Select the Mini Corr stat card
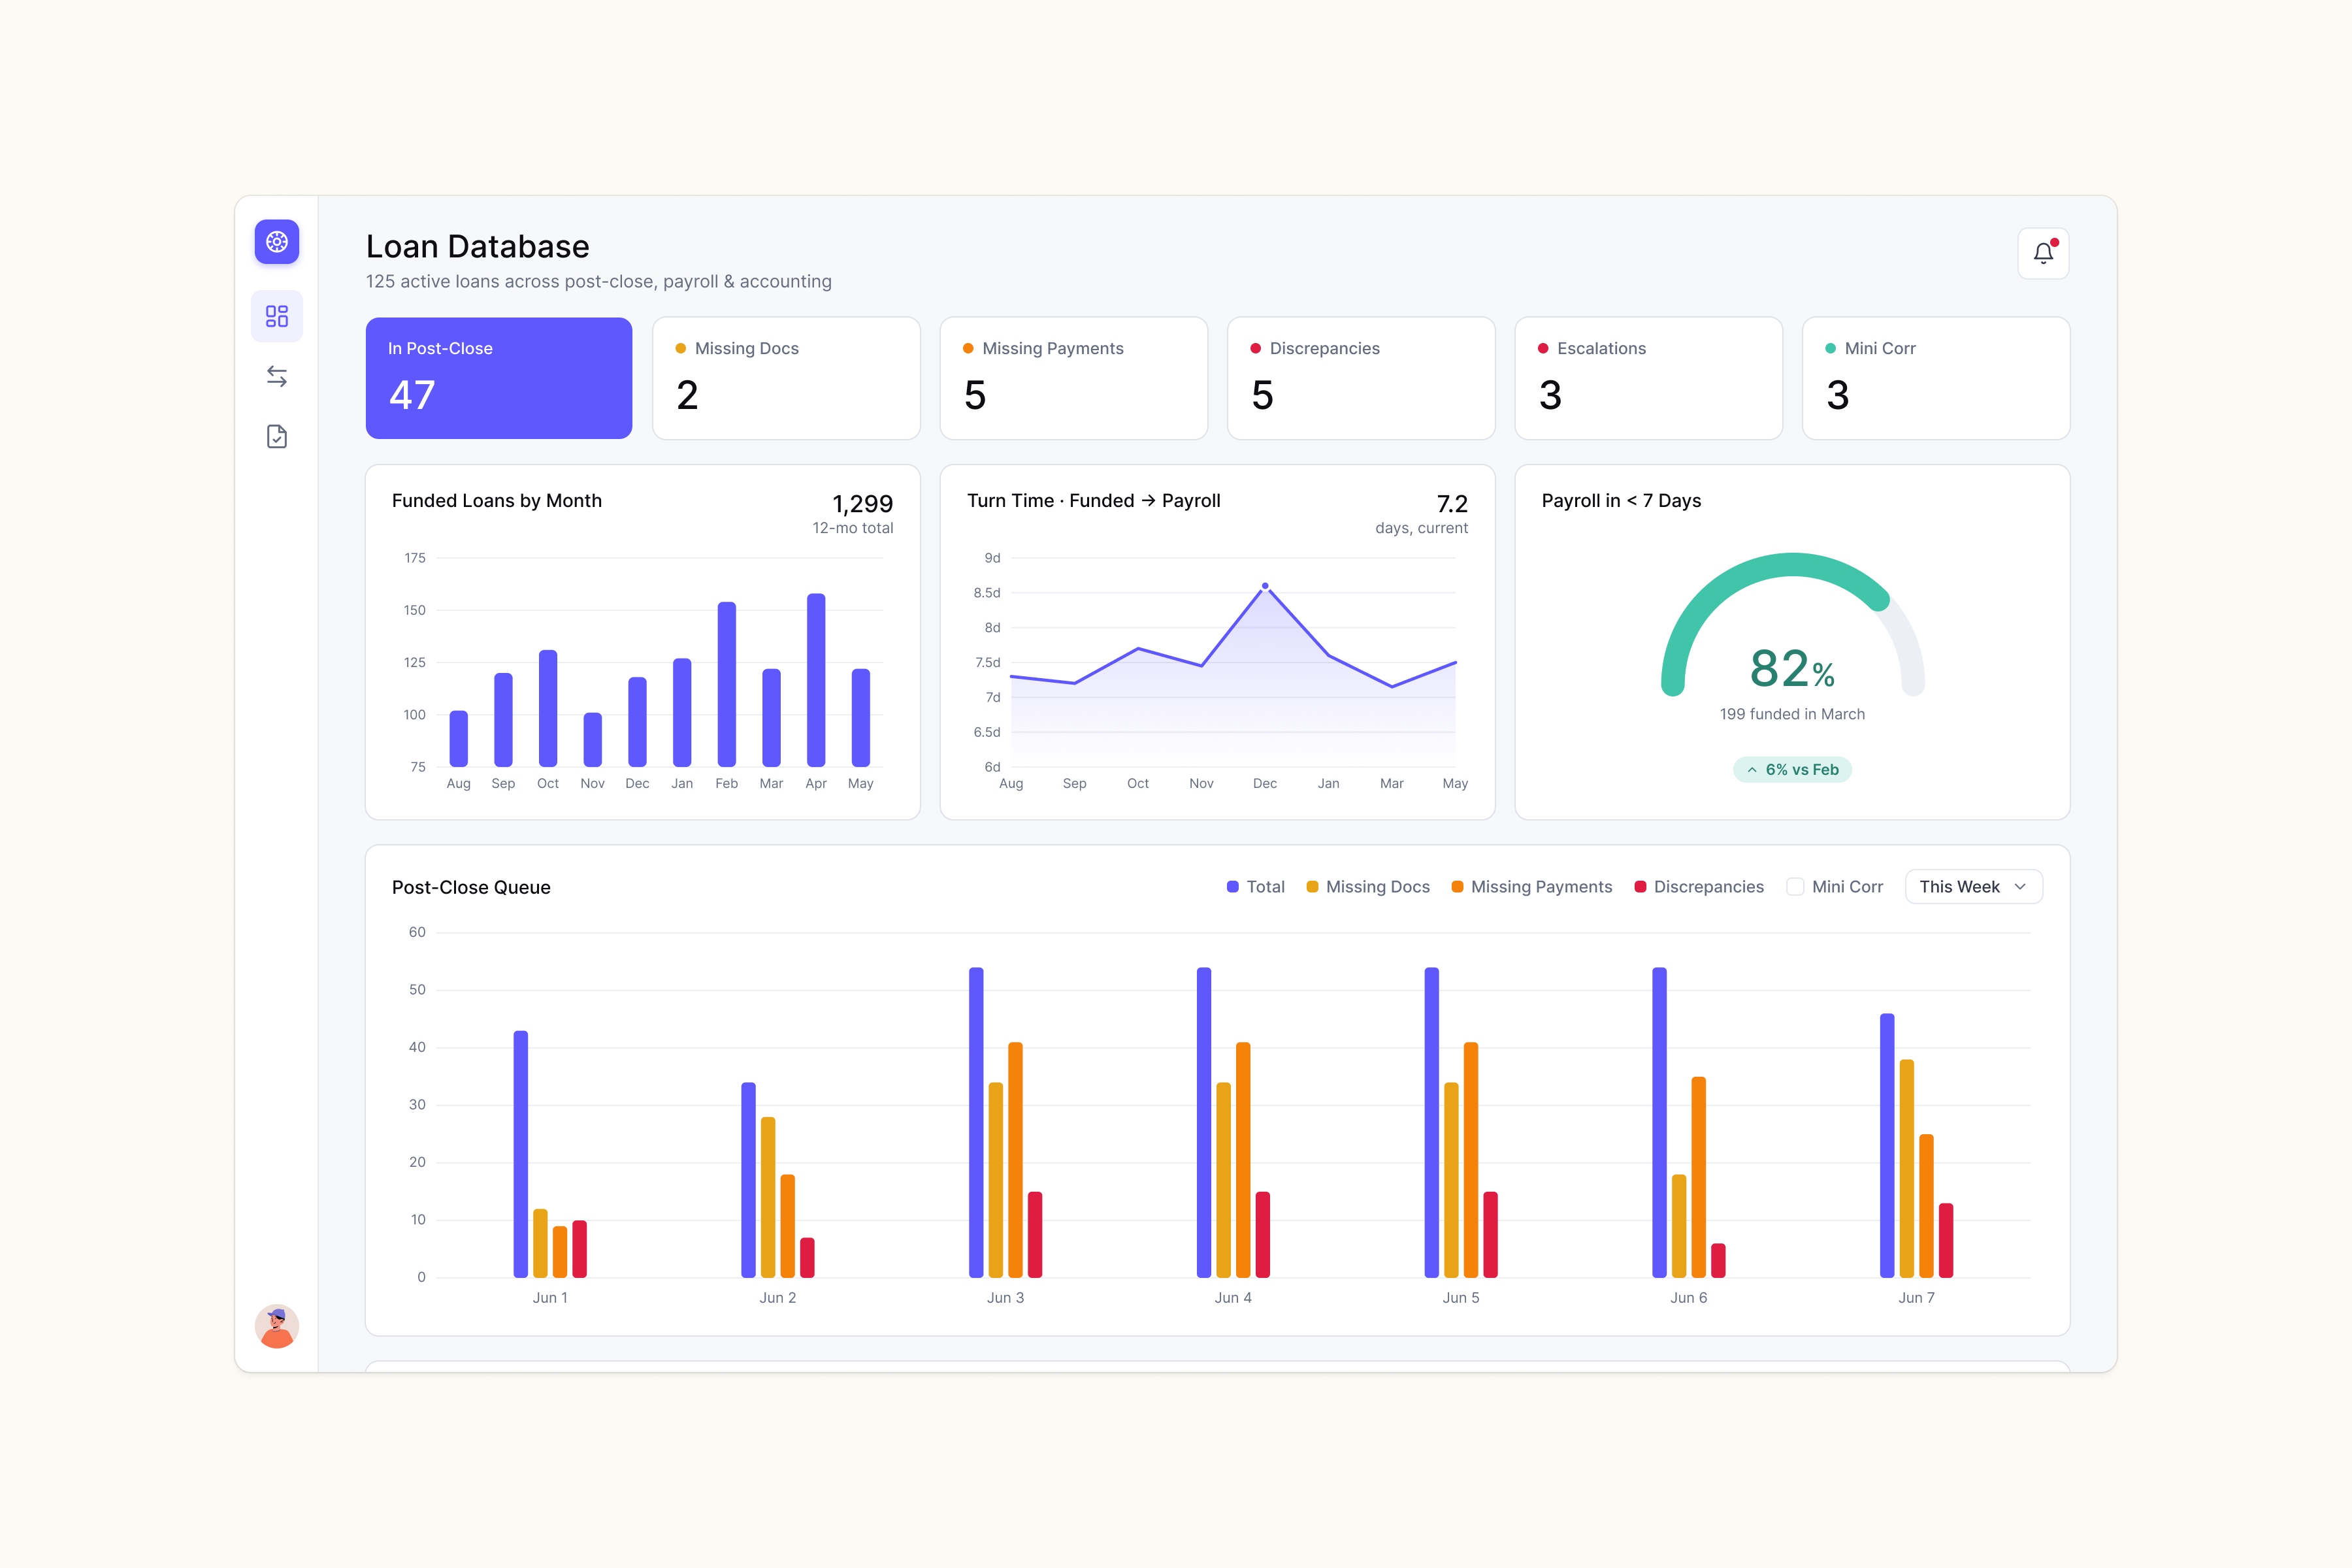 (1936, 378)
